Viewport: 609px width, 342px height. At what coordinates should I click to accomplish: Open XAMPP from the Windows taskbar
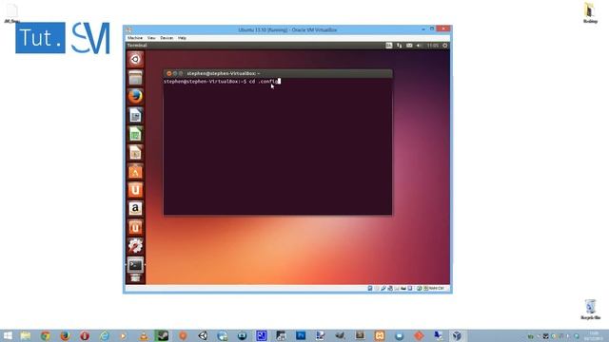pos(380,335)
